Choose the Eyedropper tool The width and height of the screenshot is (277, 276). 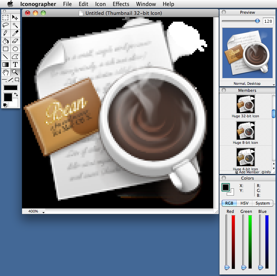point(15,33)
